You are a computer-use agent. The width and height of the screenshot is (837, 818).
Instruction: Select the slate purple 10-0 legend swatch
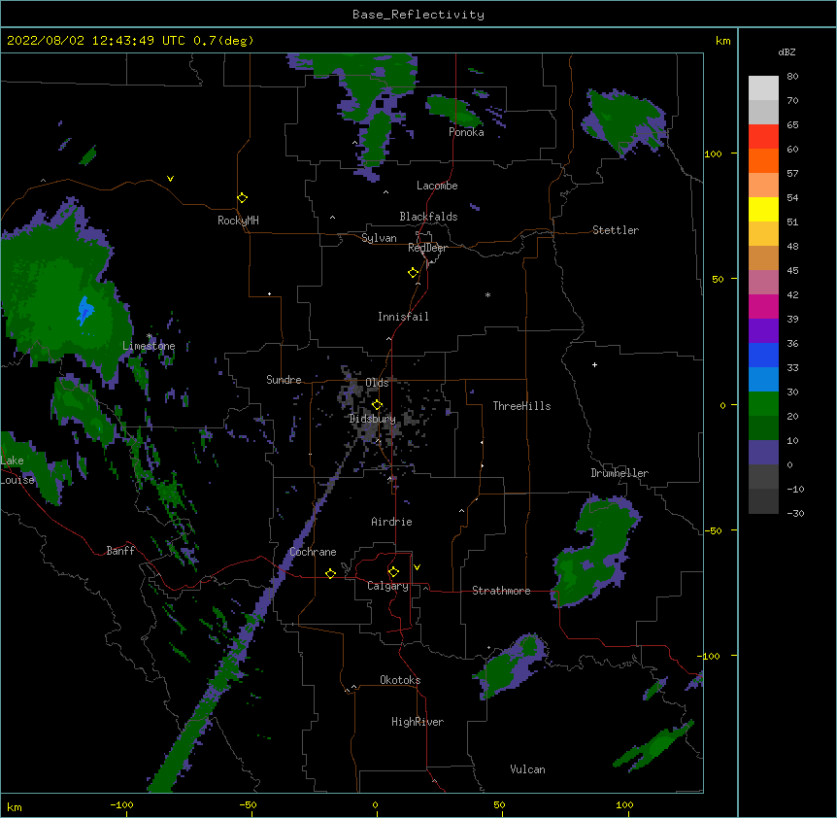click(763, 453)
